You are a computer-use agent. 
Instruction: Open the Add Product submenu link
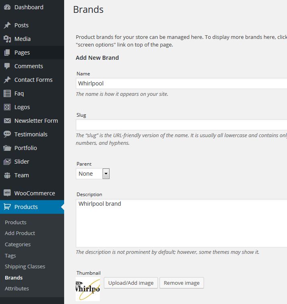point(20,233)
